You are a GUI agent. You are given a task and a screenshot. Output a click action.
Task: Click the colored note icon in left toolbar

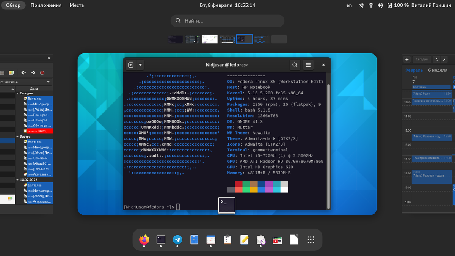pyautogui.click(x=11, y=72)
